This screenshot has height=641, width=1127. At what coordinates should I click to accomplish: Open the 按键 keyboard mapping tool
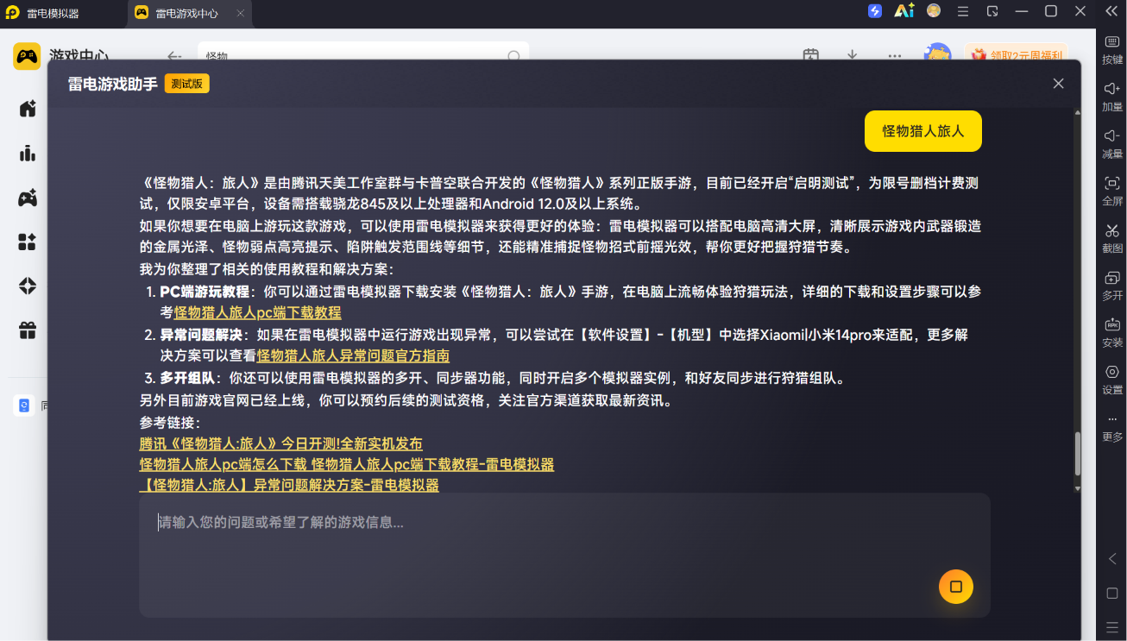[x=1112, y=49]
